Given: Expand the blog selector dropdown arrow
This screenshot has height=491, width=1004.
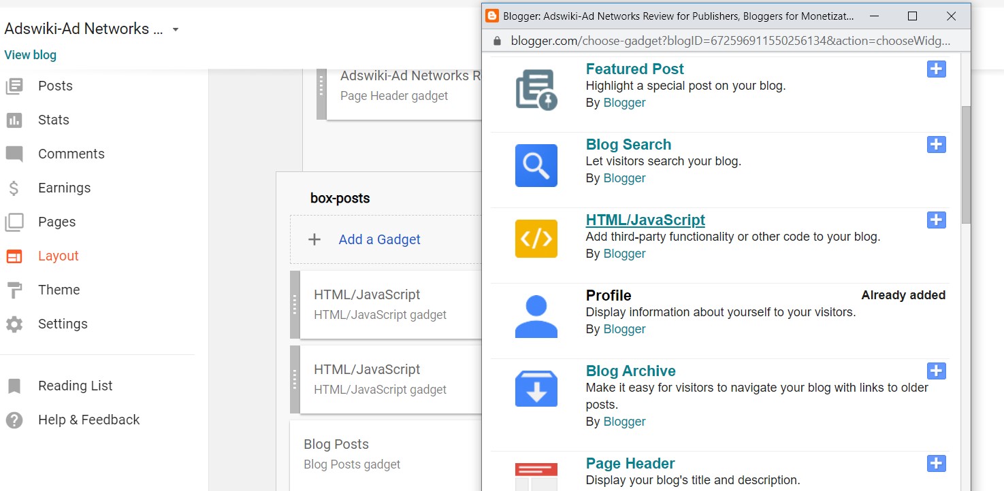Looking at the screenshot, I should click(176, 29).
